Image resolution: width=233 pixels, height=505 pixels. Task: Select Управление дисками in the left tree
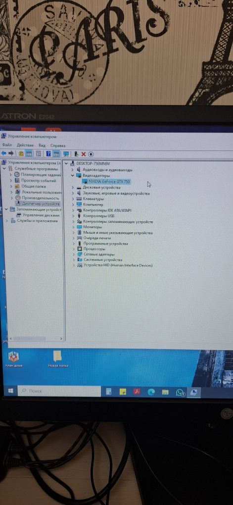(41, 215)
